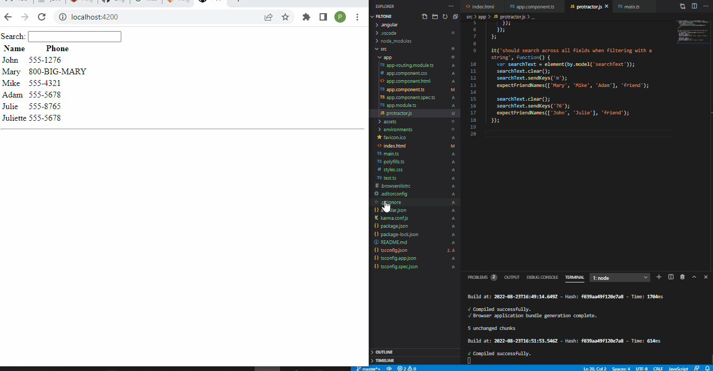Open the karma.conf.js file
713x371 pixels.
tap(393, 218)
